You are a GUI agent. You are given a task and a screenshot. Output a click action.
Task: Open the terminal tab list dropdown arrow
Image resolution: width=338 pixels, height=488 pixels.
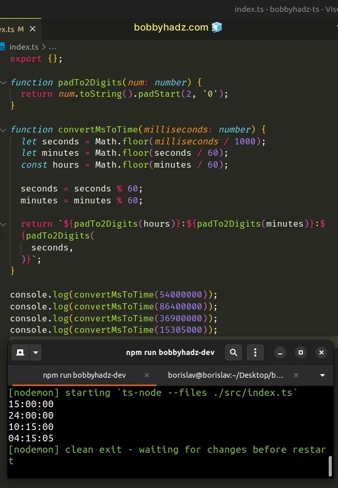click(x=322, y=375)
